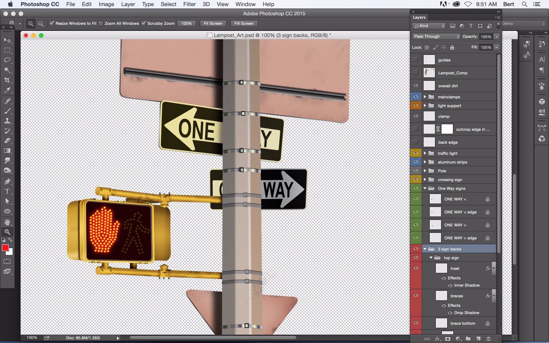The height and width of the screenshot is (343, 549).
Task: Select the Horizontal Type tool
Action: pos(7,191)
